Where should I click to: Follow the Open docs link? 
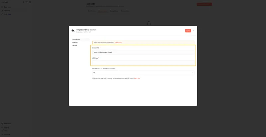[x=118, y=42]
